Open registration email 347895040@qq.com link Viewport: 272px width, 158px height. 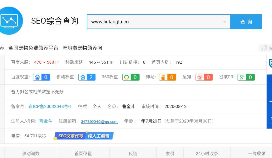point(99,122)
